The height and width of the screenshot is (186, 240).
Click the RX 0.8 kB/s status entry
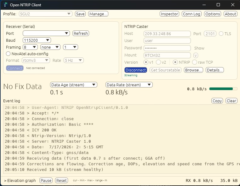(x=199, y=181)
